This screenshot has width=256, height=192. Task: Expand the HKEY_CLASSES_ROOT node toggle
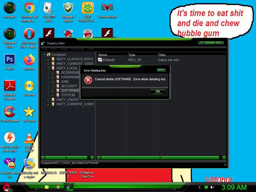[48, 59]
